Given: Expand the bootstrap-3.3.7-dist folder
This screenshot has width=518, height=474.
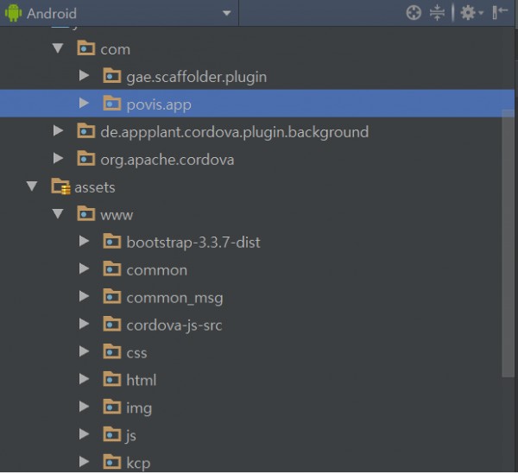Looking at the screenshot, I should 85,242.
